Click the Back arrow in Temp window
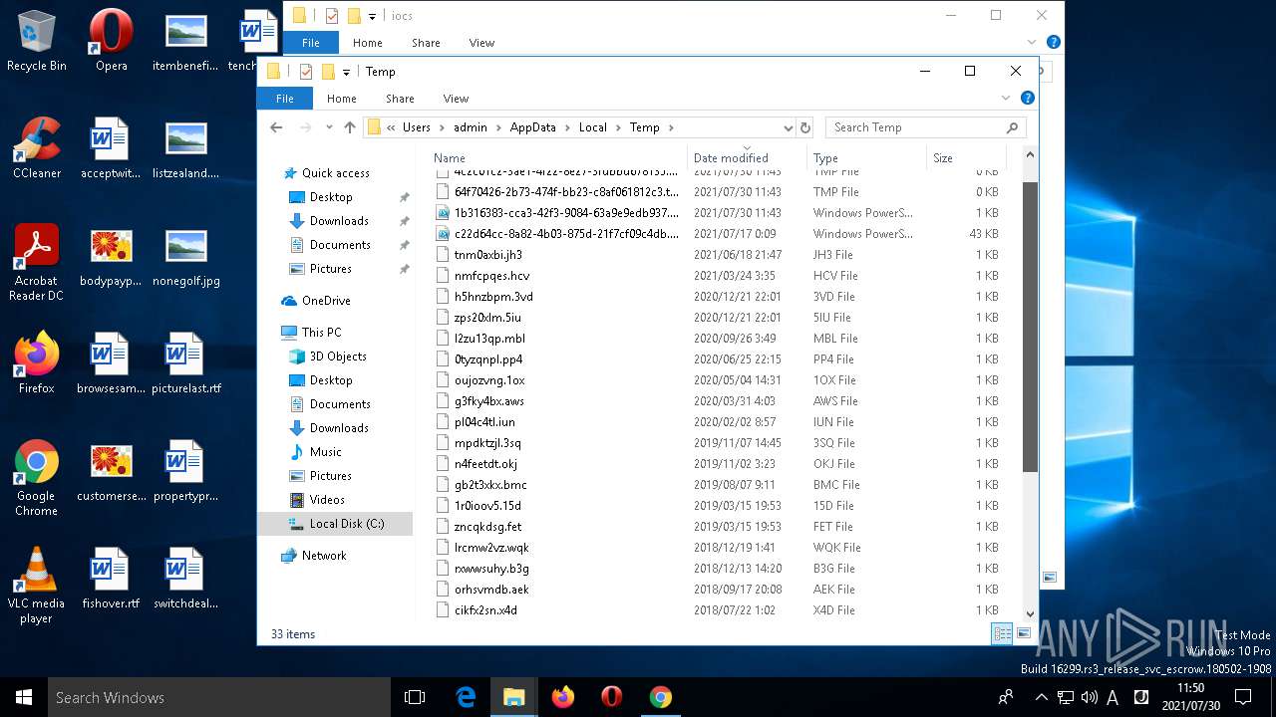This screenshot has height=717, width=1276. (x=276, y=127)
